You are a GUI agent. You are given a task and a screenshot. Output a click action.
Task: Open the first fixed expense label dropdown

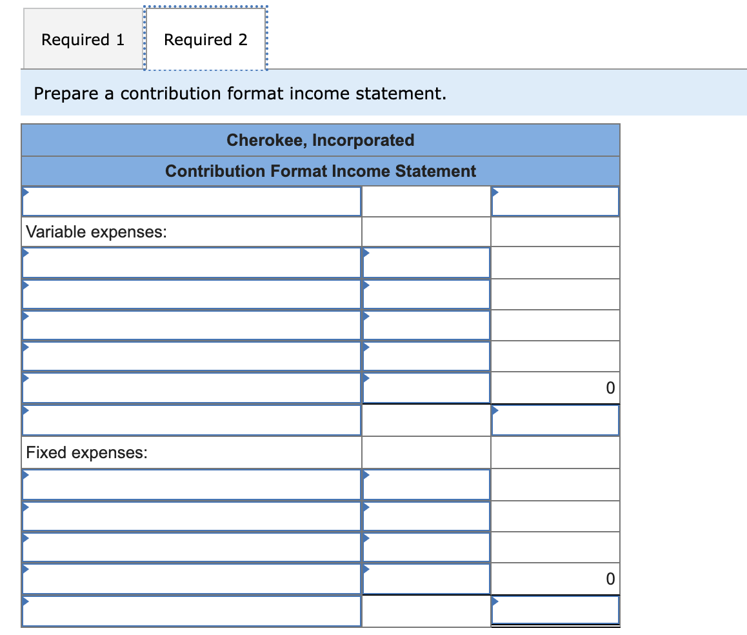point(192,485)
